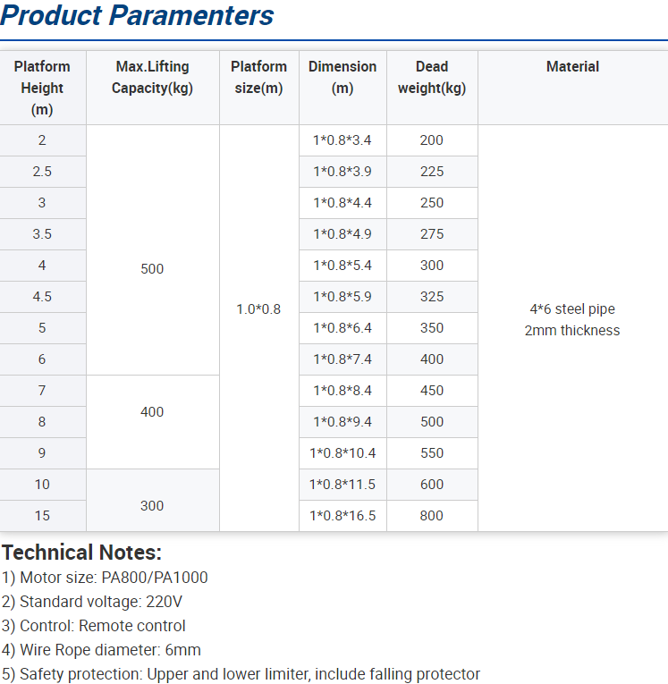The image size is (668, 684).
Task: Click the 400 lifting capacity cell
Action: 152,411
